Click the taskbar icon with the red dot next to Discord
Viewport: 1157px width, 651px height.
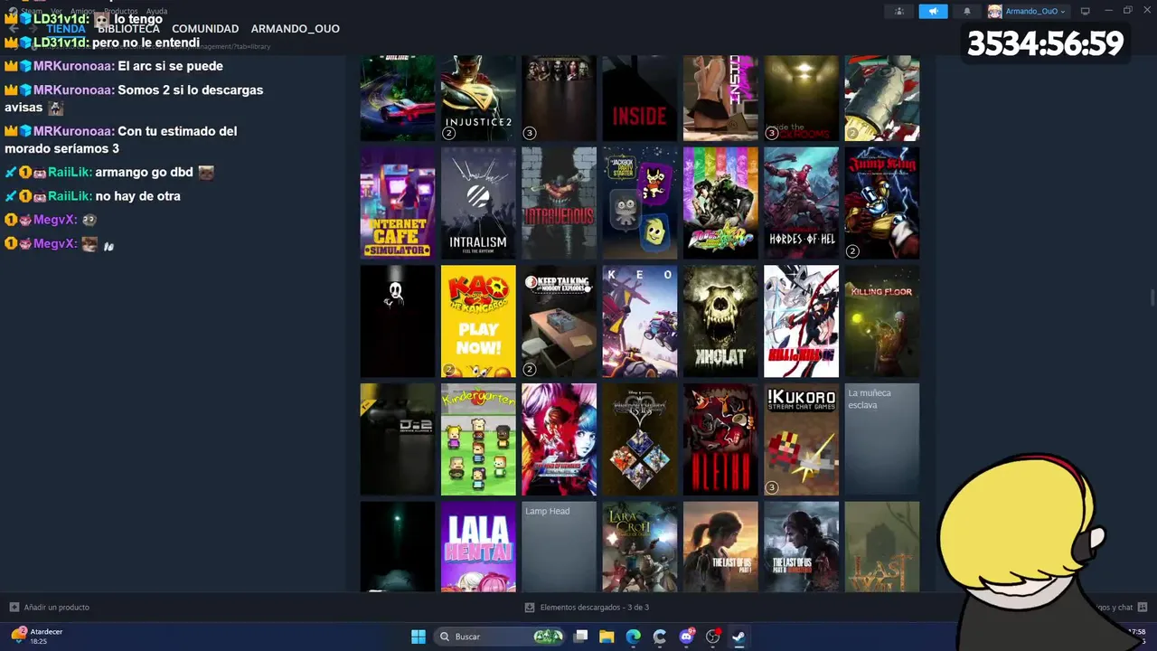pyautogui.click(x=712, y=637)
